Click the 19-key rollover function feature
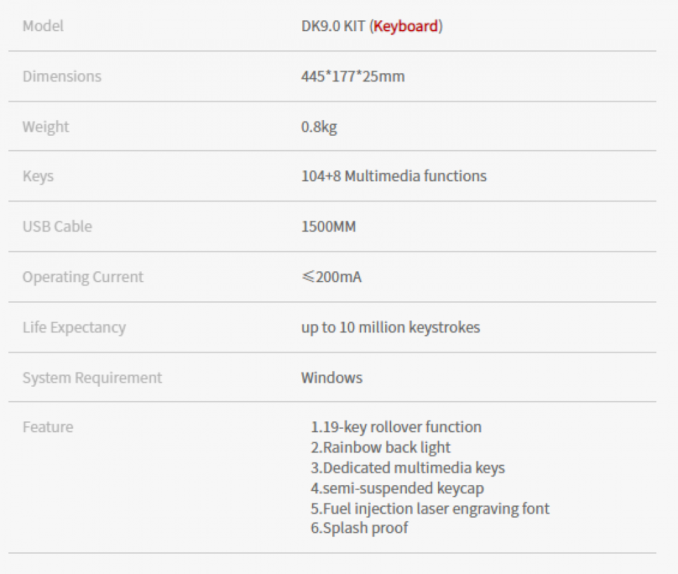This screenshot has width=678, height=574. pos(396,427)
